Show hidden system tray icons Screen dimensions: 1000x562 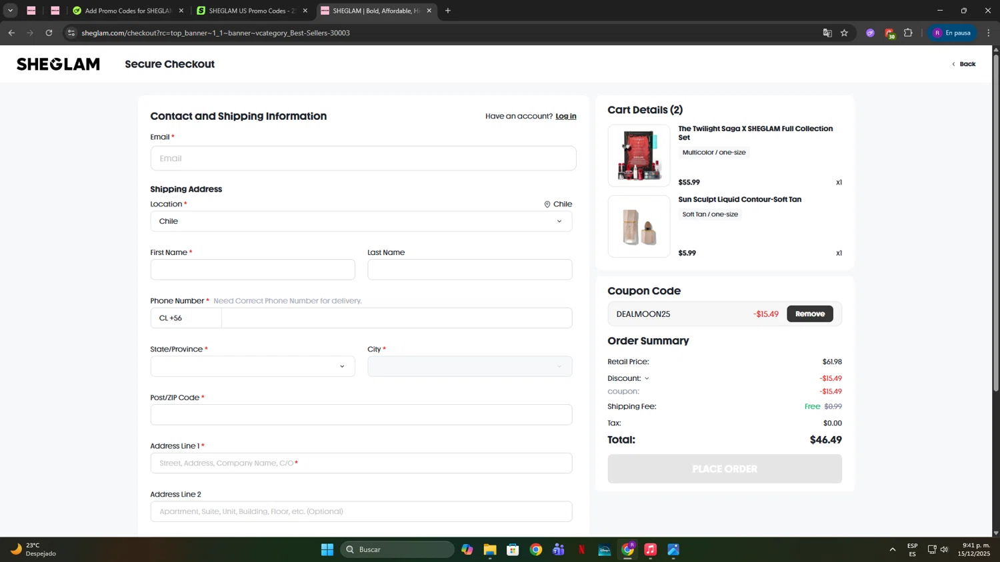pyautogui.click(x=893, y=549)
